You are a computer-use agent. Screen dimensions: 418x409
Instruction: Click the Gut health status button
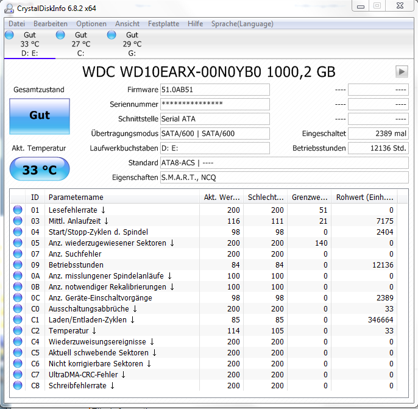coord(40,116)
